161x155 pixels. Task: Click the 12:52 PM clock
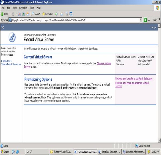pyautogui.click(x=155, y=152)
